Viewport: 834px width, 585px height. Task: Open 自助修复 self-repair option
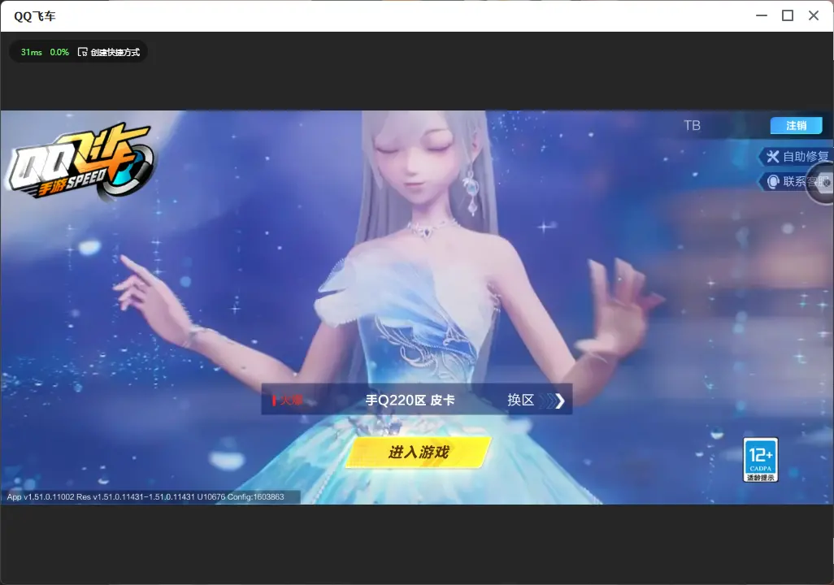pyautogui.click(x=797, y=156)
